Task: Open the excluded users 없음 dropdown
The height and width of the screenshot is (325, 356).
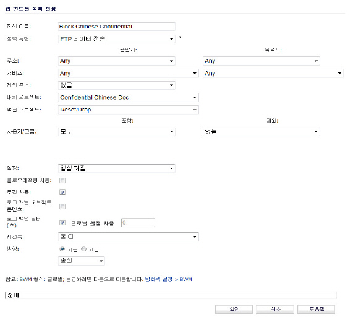Action: 261,132
